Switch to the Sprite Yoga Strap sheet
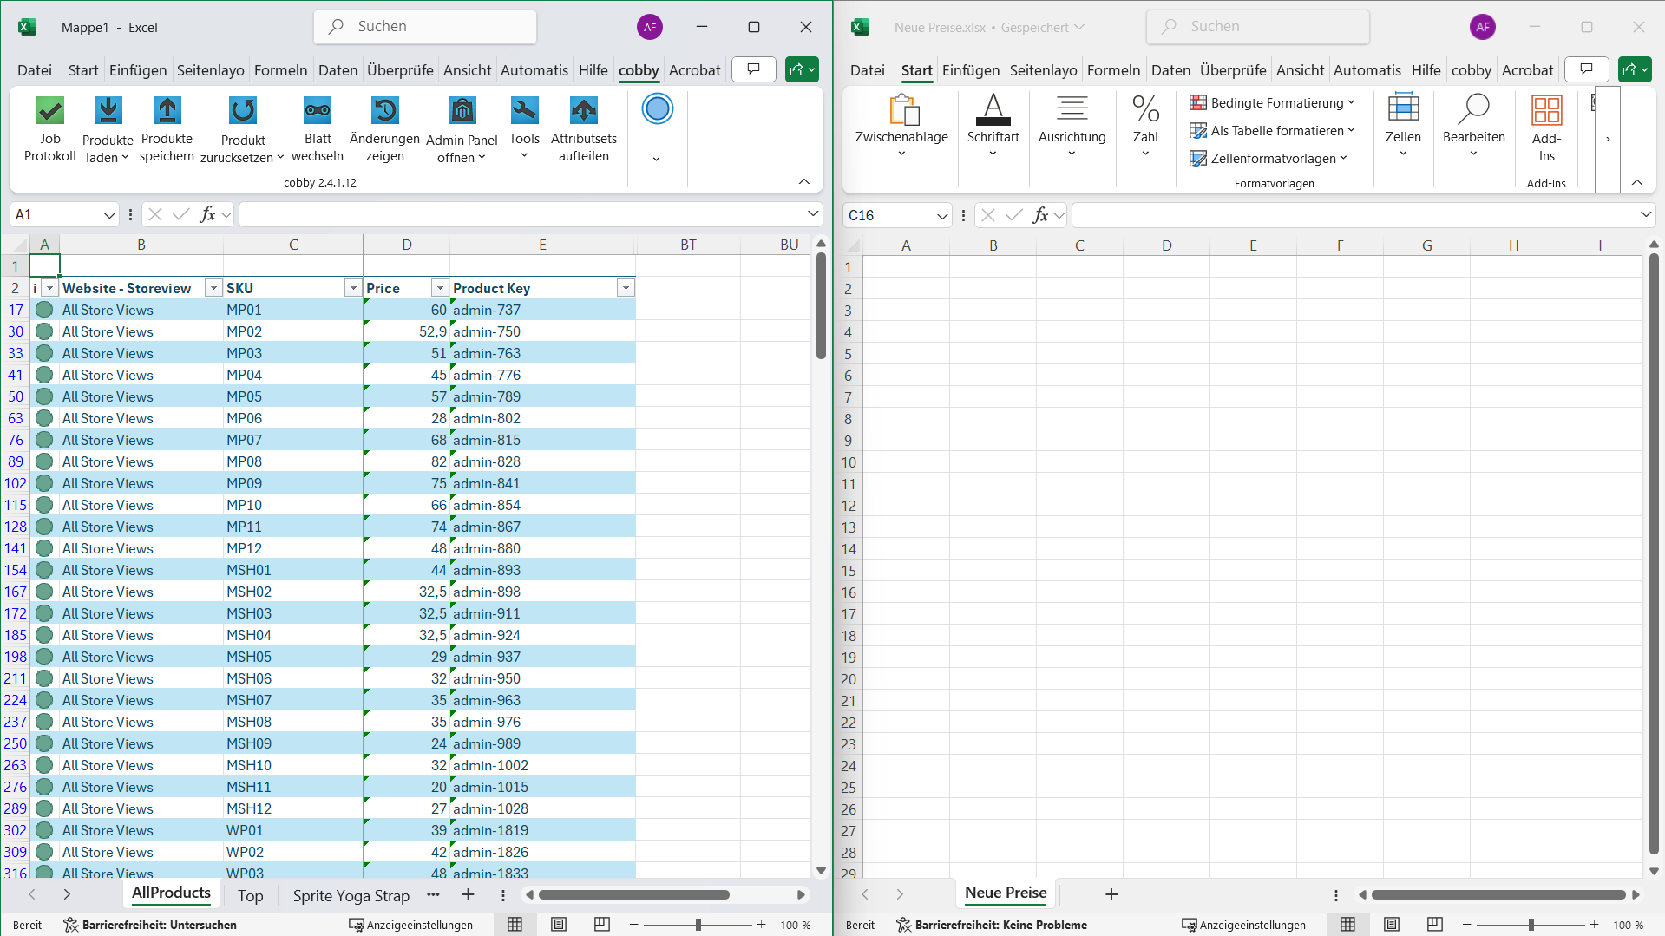1665x936 pixels. tap(351, 895)
